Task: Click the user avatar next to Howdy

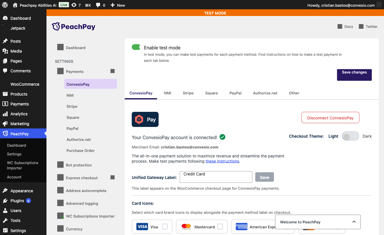Action: (x=379, y=5)
